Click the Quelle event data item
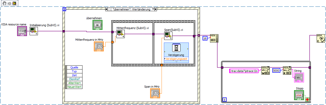The height and width of the screenshot is (105, 326). click(x=74, y=68)
